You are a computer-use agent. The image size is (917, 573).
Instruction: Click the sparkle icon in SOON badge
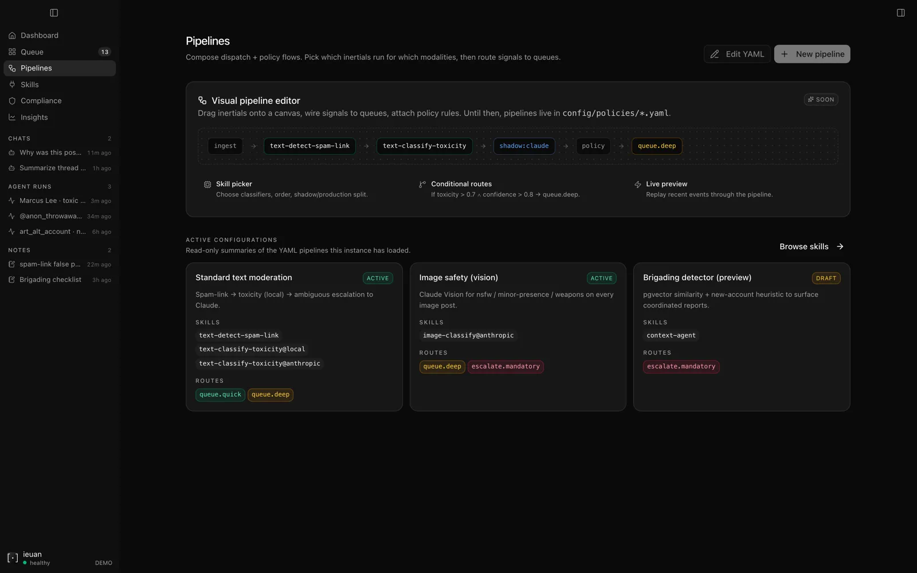click(x=811, y=100)
